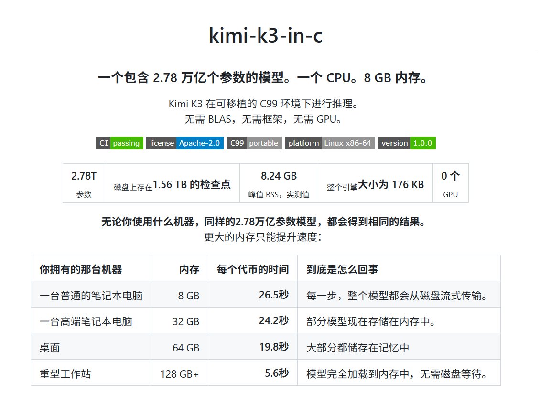This screenshot has height=394, width=540.
Task: Open the license Apache-2.0 badge
Action: click(x=185, y=143)
